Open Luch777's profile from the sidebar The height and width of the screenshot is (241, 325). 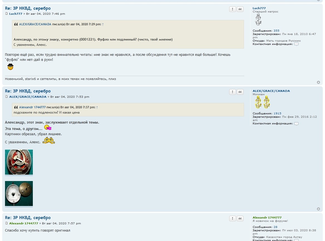tap(259, 8)
